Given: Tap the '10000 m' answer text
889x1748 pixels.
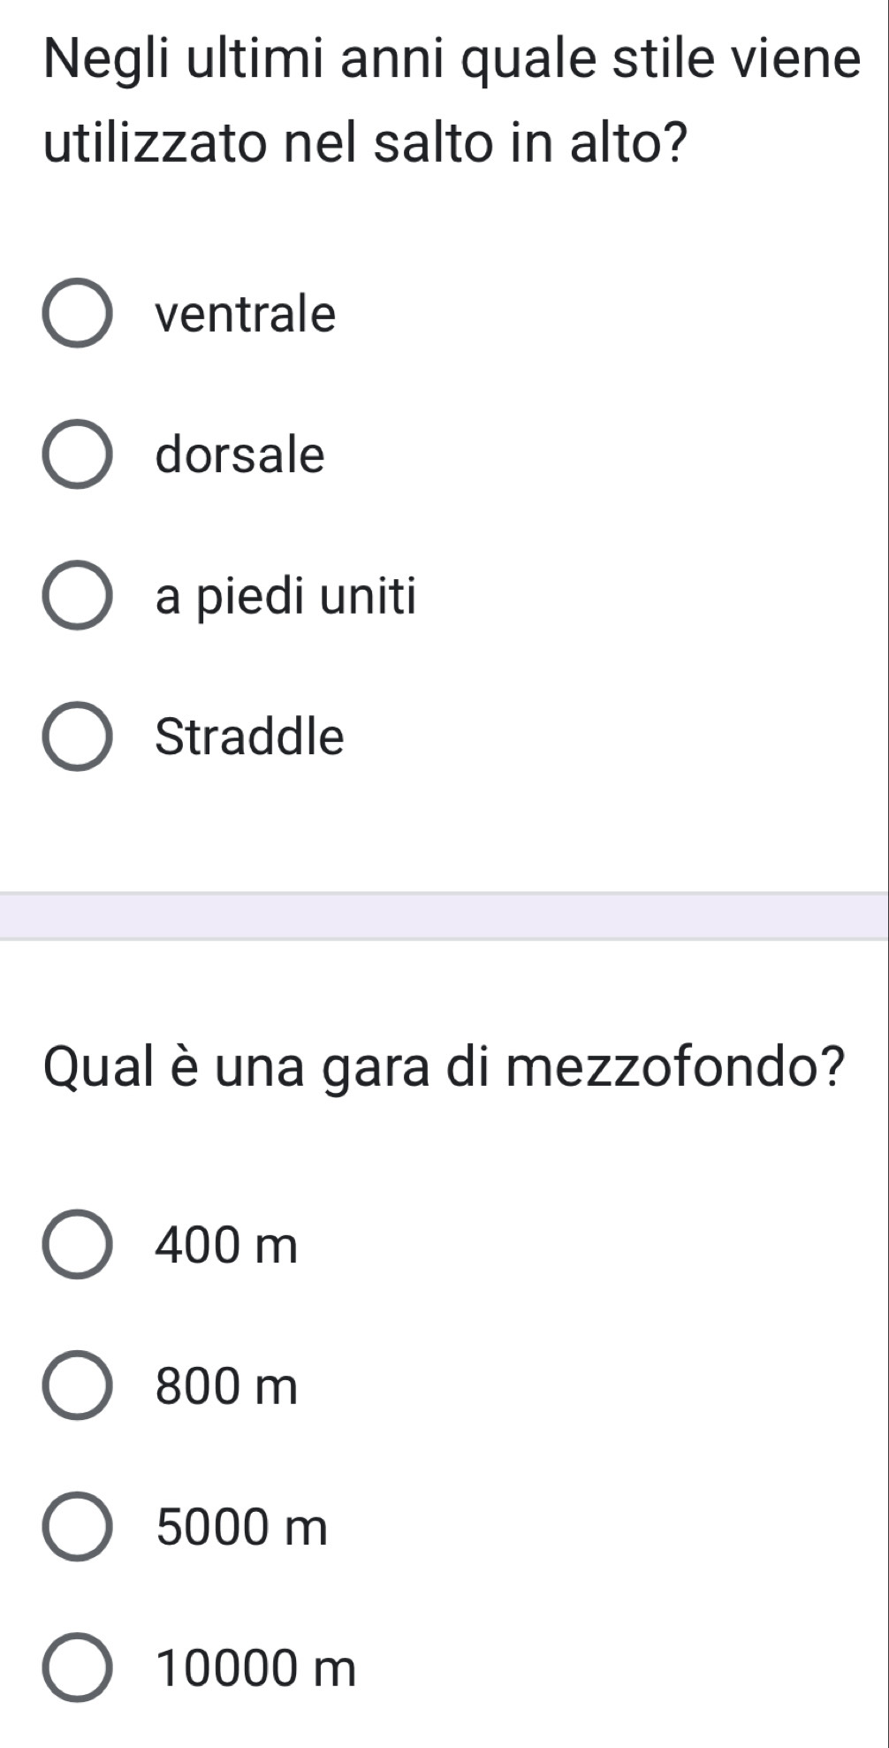Looking at the screenshot, I should coord(256,1668).
